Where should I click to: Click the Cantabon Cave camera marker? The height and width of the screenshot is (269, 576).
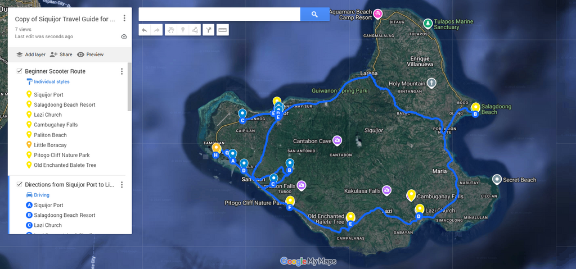coord(337,140)
